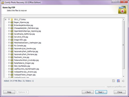Toggle checkbox for RekaMakenzi_Oregon.jpg
Image resolution: width=129 pixels, height=97 pixels.
(9, 63)
